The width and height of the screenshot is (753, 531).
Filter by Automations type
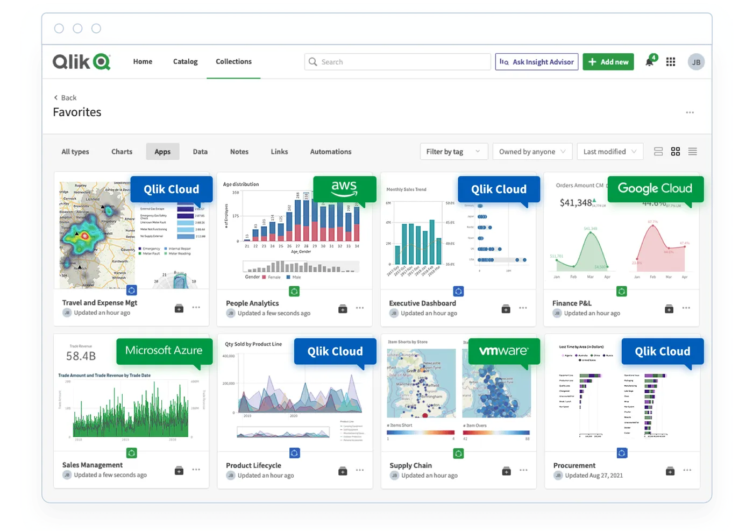331,152
